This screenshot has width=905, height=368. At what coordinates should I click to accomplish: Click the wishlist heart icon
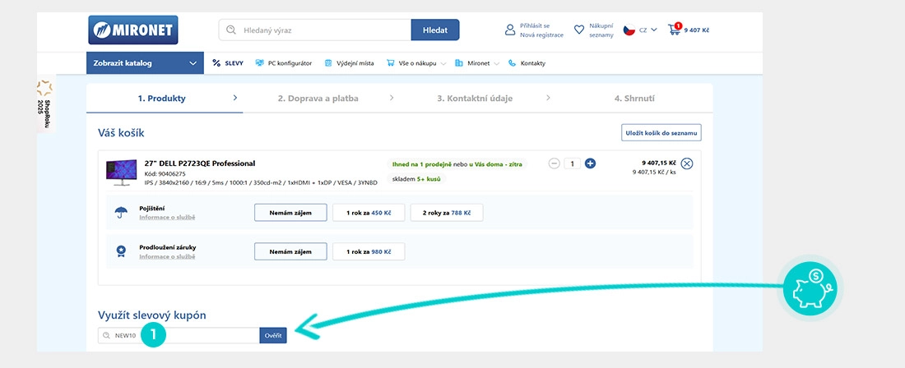click(579, 30)
